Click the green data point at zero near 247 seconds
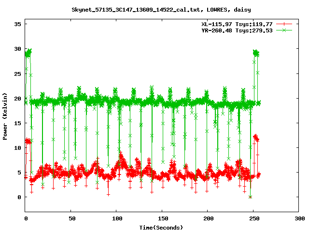Viewport: 309px width, 232px height. pyautogui.click(x=250, y=197)
